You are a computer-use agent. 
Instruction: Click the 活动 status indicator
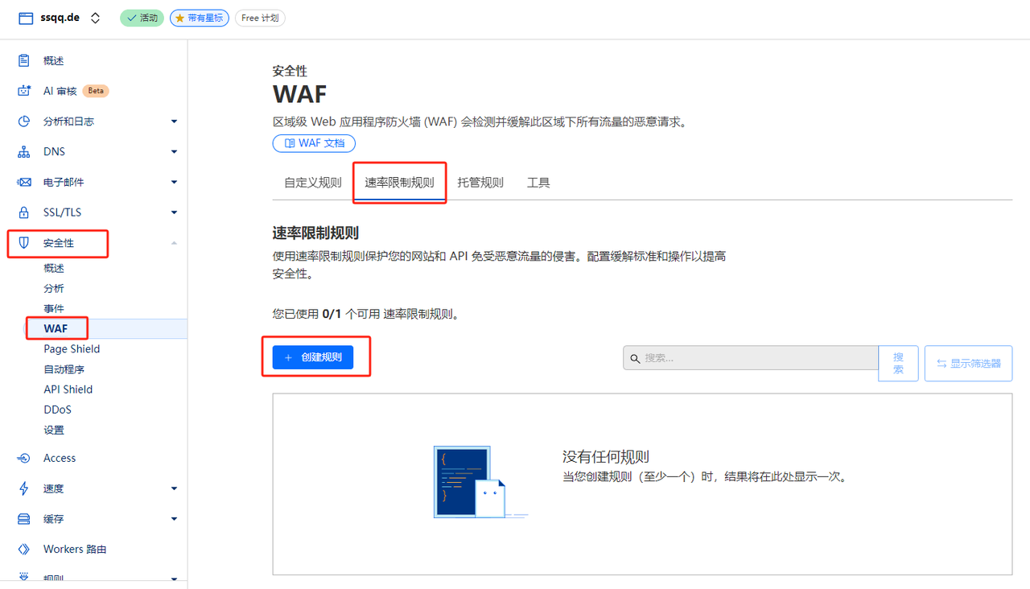point(142,17)
